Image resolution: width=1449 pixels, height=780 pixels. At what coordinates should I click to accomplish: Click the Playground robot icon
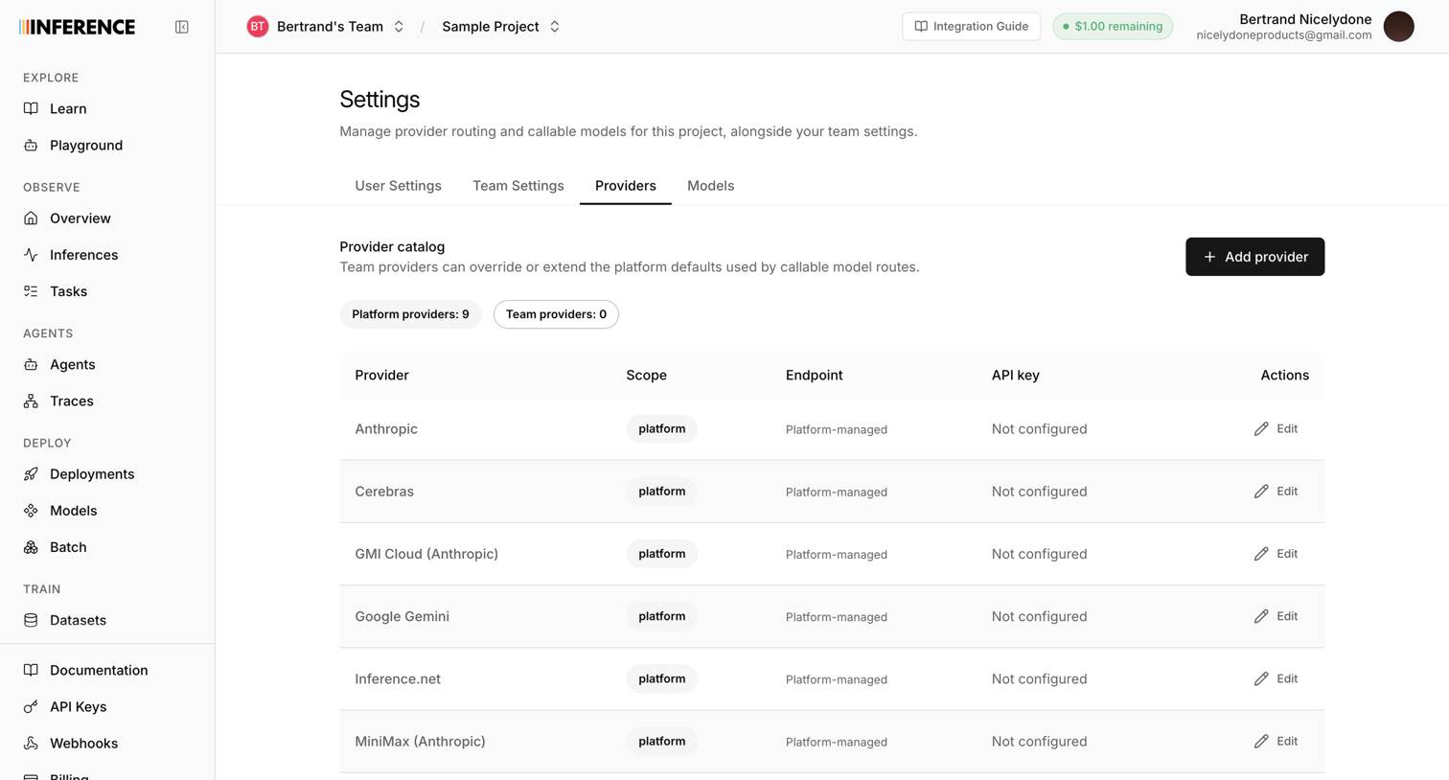coord(31,145)
